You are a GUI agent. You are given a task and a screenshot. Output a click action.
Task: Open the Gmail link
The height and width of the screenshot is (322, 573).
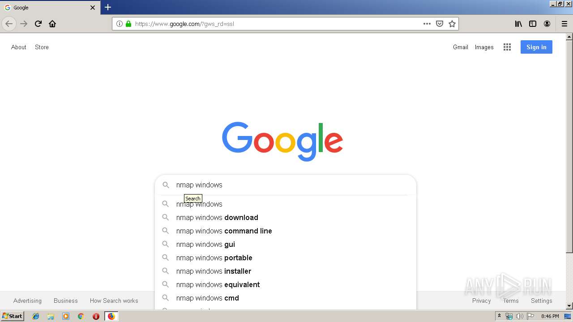460,47
